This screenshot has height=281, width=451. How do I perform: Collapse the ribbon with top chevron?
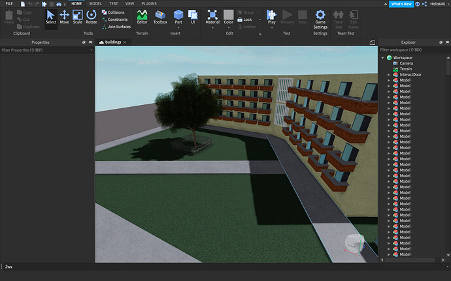click(x=386, y=4)
